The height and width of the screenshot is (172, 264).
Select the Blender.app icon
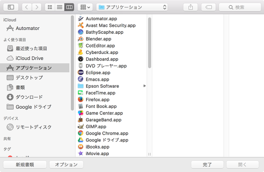[81, 39]
